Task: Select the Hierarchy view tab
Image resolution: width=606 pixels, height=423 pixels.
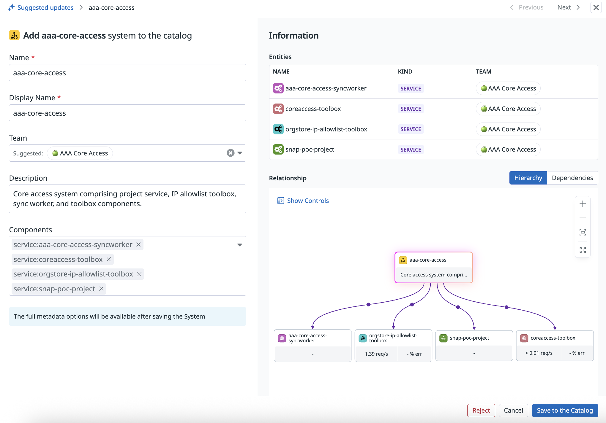Action: coord(528,178)
